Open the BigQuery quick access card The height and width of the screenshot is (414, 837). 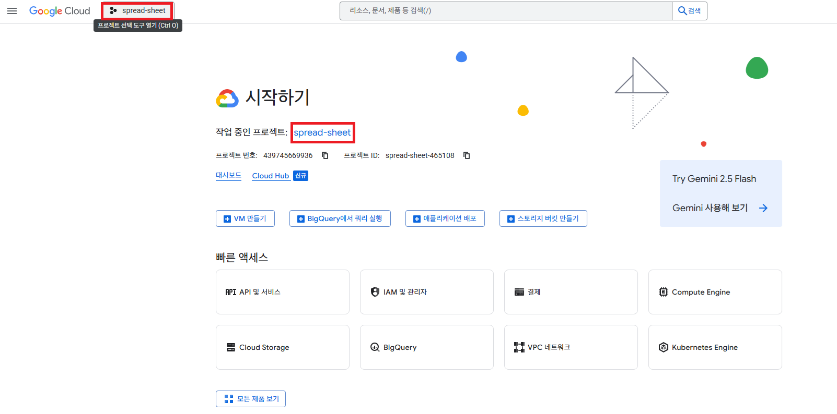pyautogui.click(x=427, y=347)
